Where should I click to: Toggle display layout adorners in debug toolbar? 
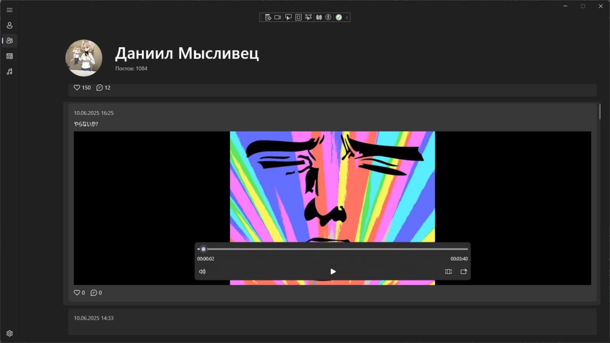[298, 17]
